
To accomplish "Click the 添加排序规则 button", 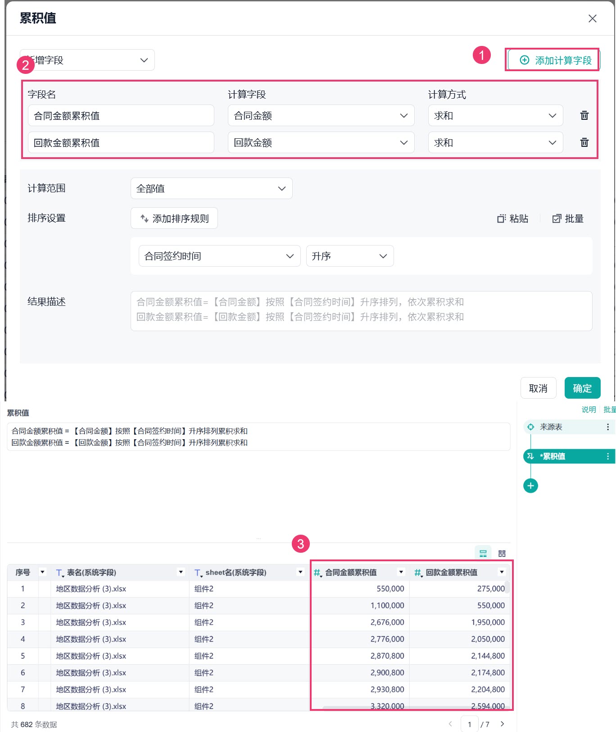I will coord(174,218).
